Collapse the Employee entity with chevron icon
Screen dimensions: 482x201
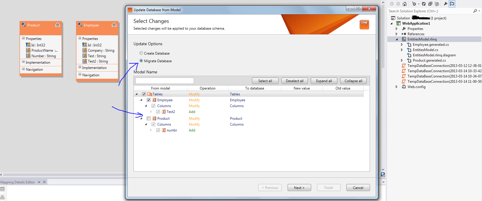coord(114,25)
